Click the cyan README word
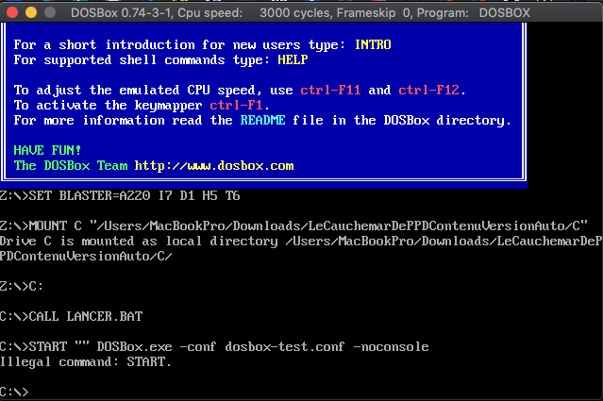The image size is (603, 401). [262, 121]
